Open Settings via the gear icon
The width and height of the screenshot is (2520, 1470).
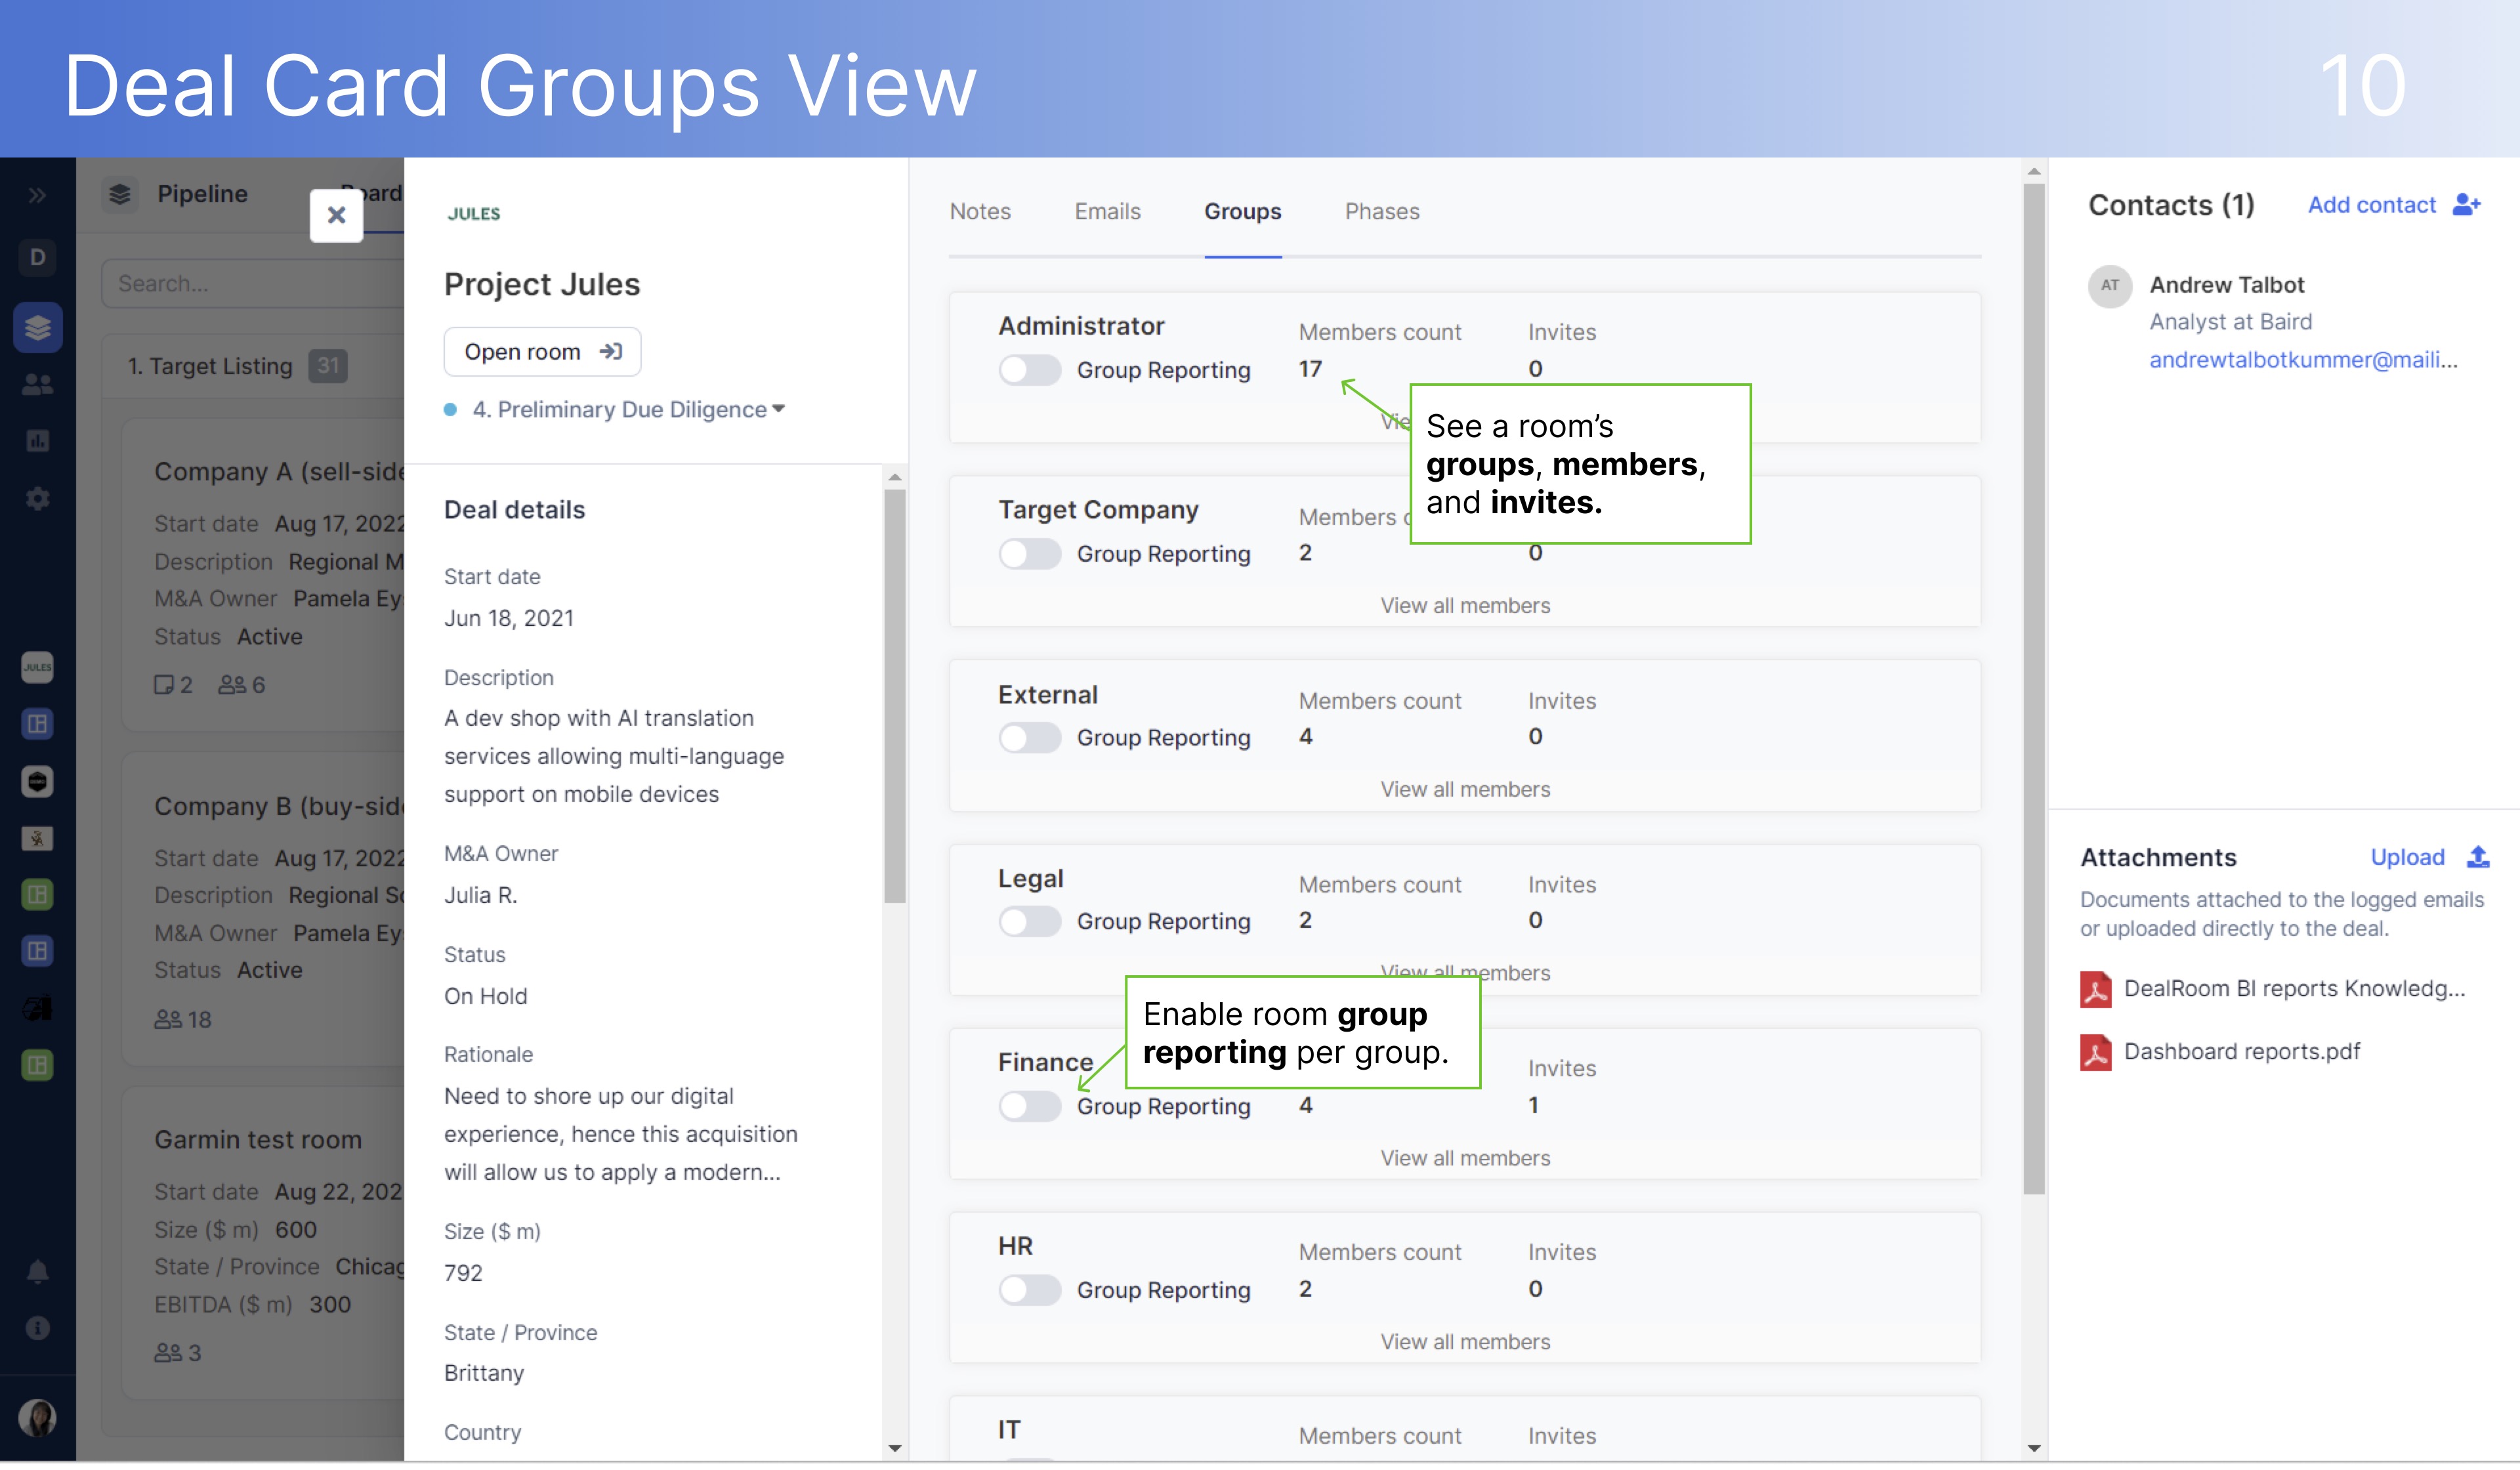37,498
